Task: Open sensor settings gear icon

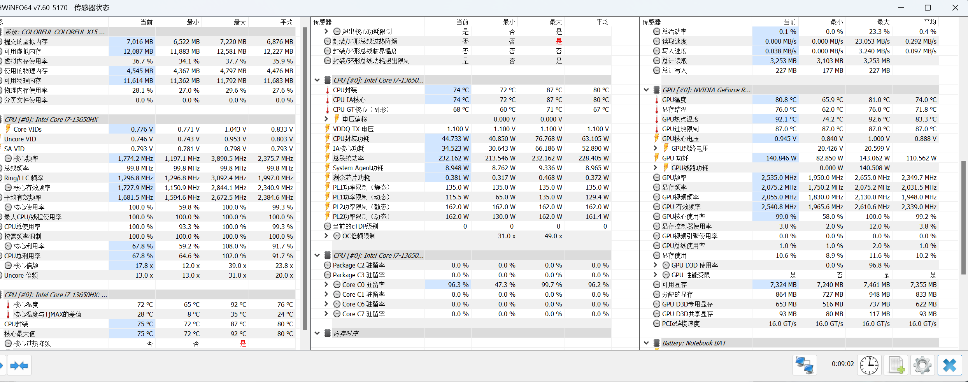Action: pos(922,365)
